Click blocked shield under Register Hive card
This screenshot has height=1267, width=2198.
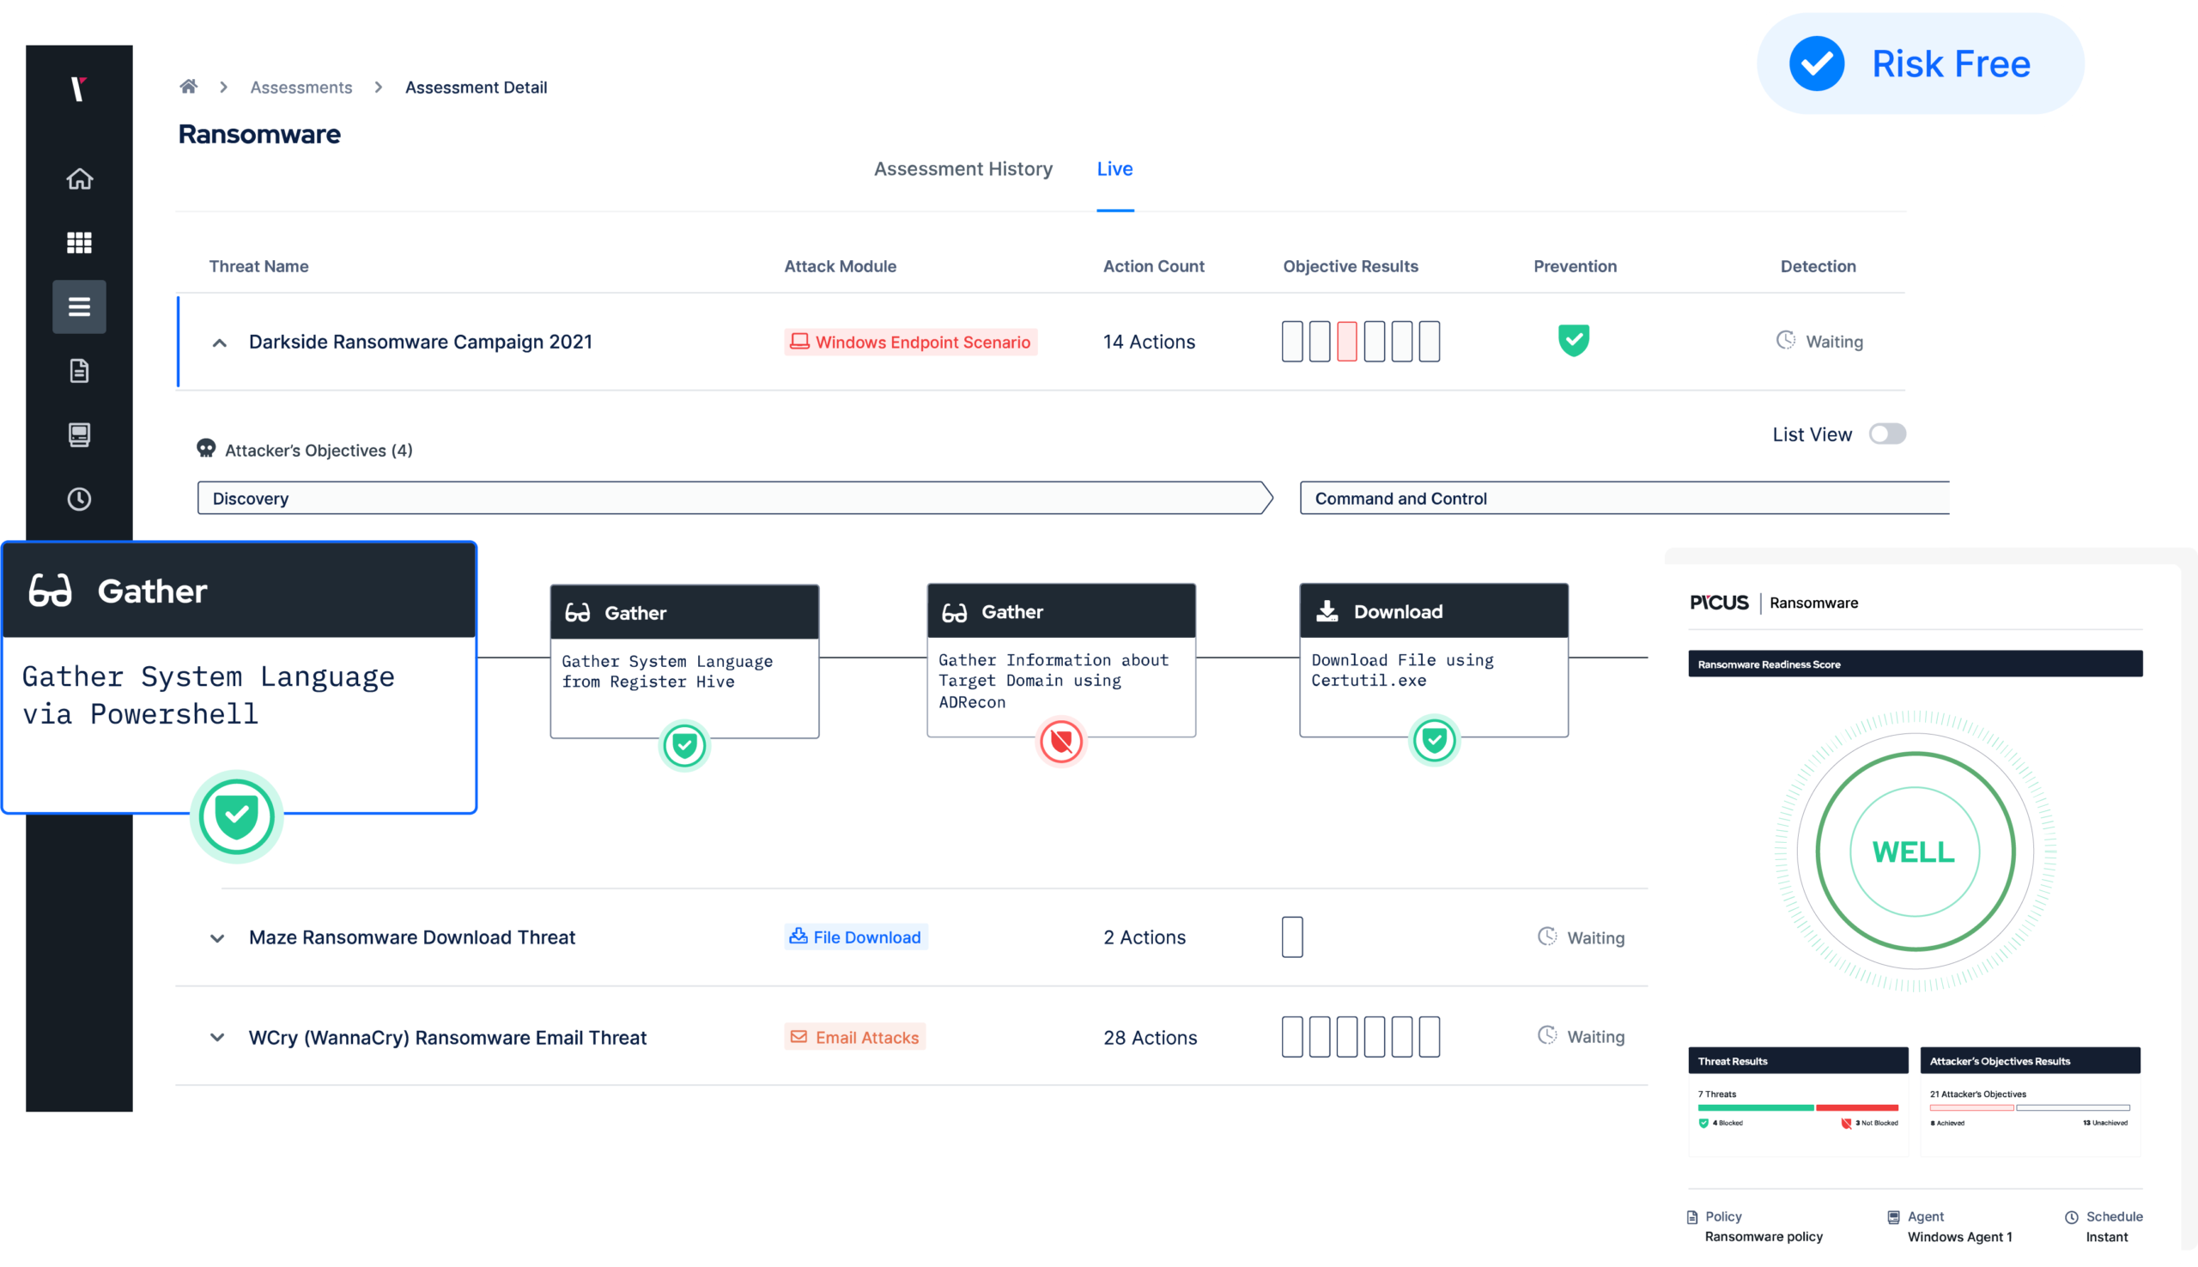coord(684,745)
